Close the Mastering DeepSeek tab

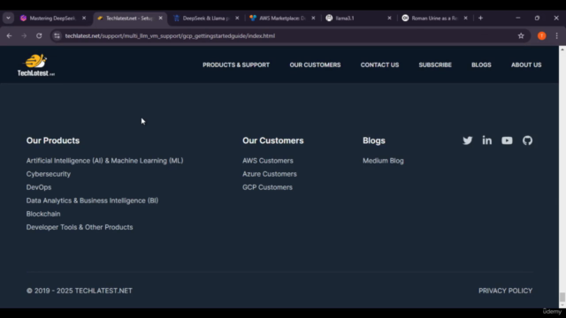(84, 18)
